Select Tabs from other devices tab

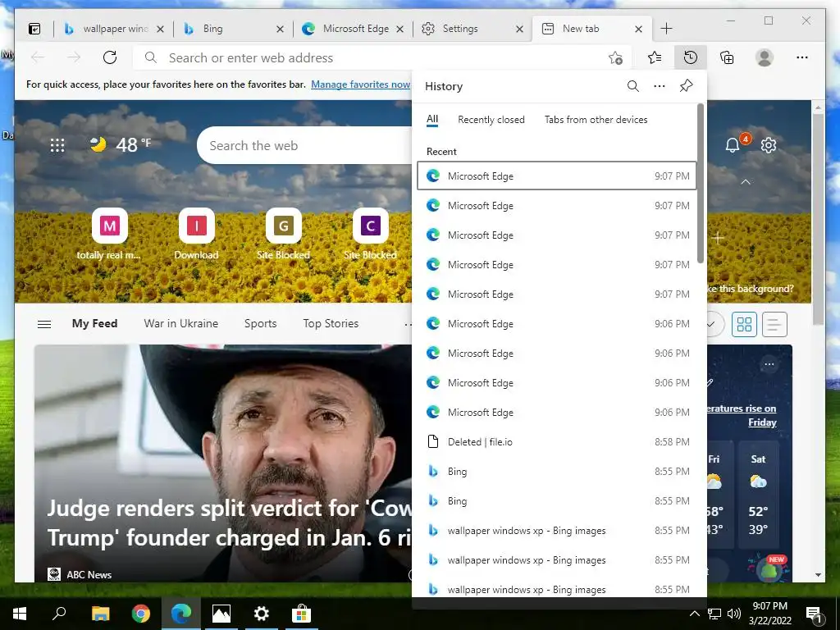point(596,120)
